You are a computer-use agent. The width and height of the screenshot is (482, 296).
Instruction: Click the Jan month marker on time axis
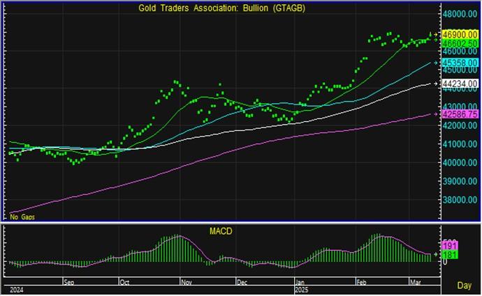[300, 282]
